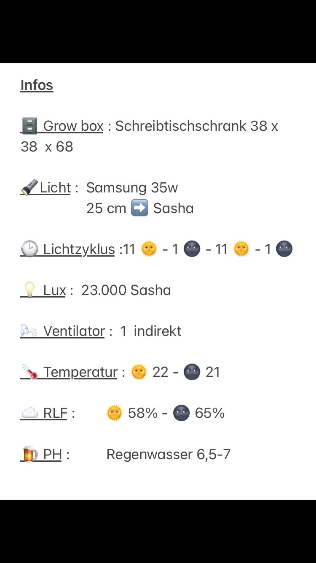Click the underlined Lichtzyklus label

coord(79,249)
